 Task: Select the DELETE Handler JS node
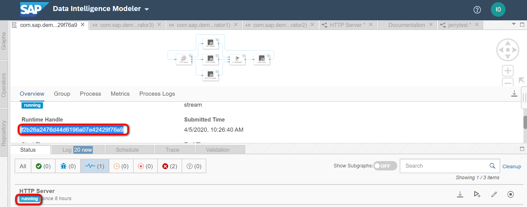tap(210, 75)
